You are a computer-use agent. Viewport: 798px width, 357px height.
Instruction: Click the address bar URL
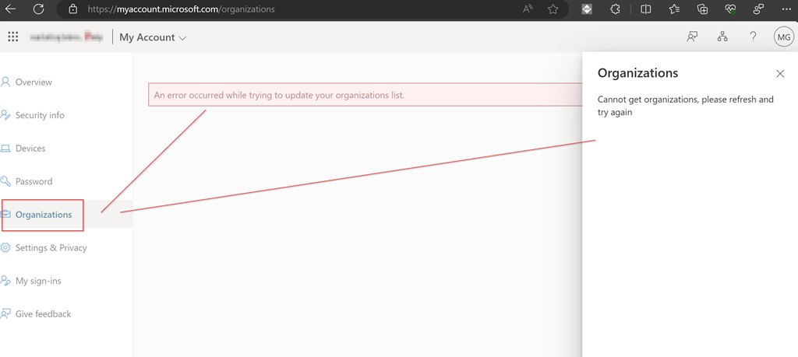[181, 9]
